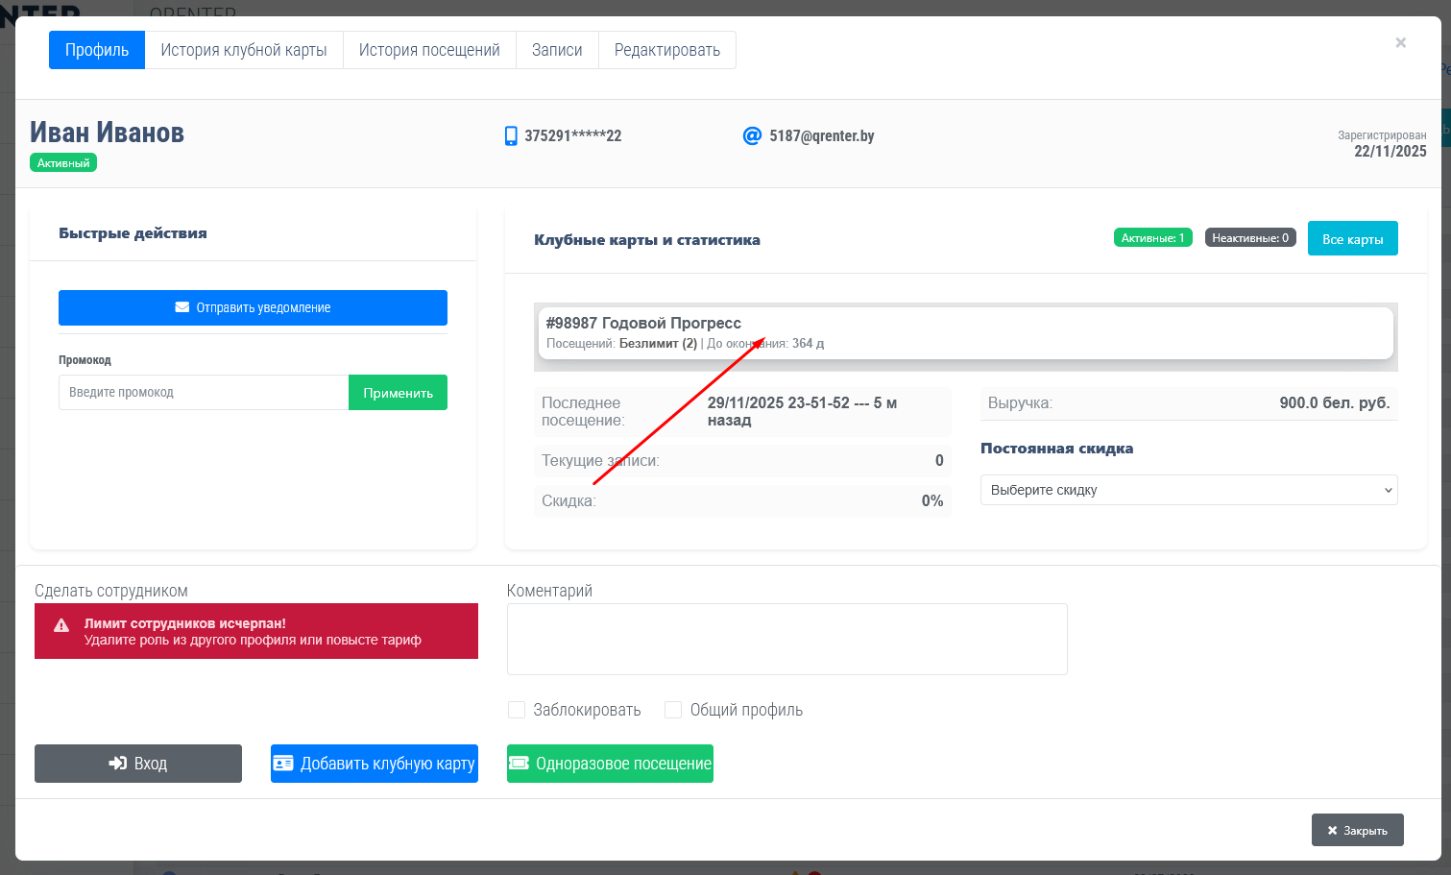This screenshot has height=875, width=1451.
Task: Click Одноразовое посещение button
Action: 610,764
